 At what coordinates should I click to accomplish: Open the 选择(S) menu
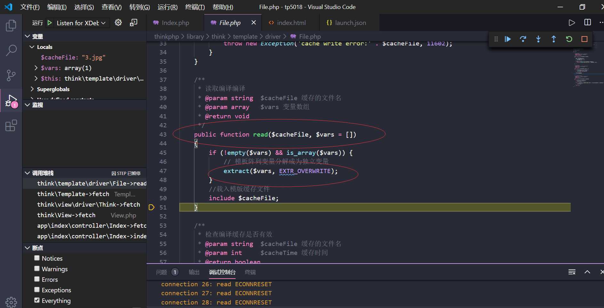coord(84,7)
